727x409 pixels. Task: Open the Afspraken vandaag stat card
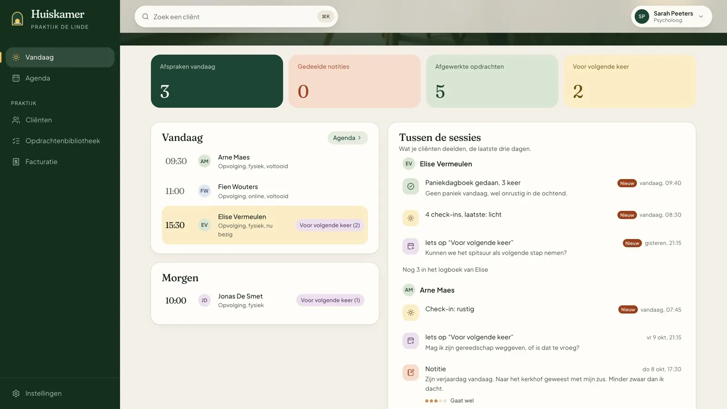pyautogui.click(x=217, y=81)
